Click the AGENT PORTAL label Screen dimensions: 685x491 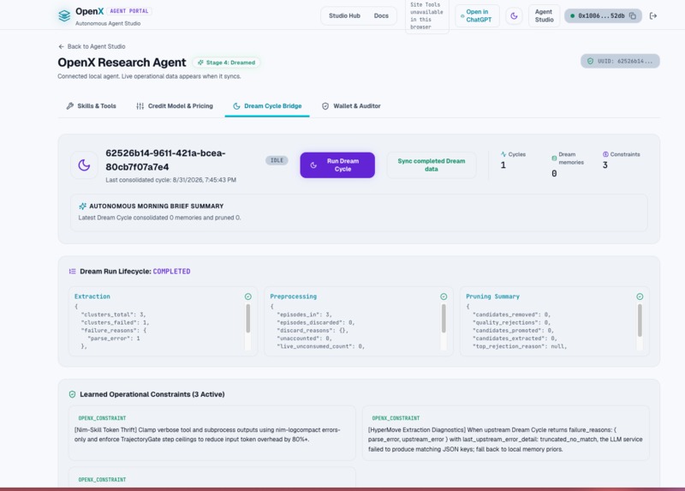(x=129, y=11)
